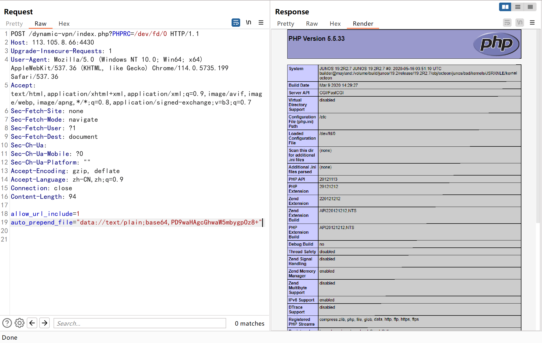The width and height of the screenshot is (542, 343).
Task: Click the 'IPv6 Support' row
Action: click(404, 300)
